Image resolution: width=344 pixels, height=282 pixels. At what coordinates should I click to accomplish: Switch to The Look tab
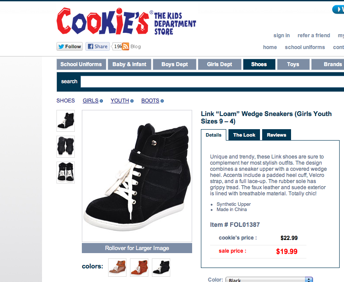point(244,135)
